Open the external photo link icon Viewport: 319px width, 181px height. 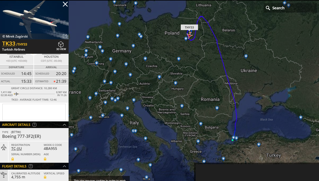(65, 36)
